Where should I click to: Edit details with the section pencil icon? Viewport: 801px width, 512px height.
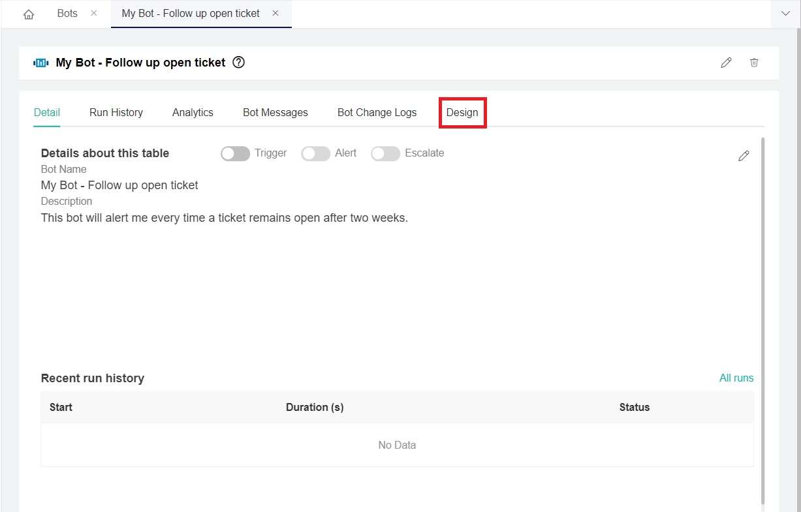click(744, 156)
